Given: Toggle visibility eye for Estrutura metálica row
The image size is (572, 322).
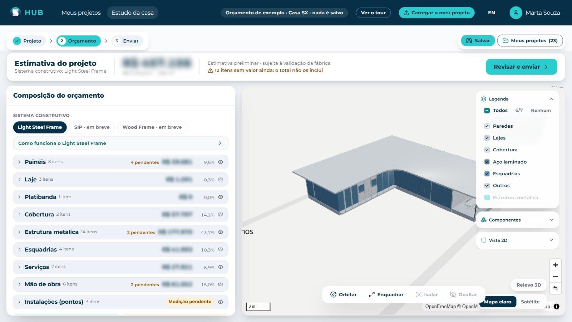Looking at the screenshot, I should [221, 232].
